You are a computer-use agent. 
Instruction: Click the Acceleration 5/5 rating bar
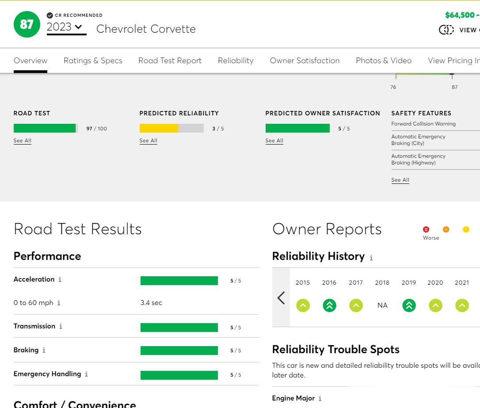pyautogui.click(x=179, y=281)
